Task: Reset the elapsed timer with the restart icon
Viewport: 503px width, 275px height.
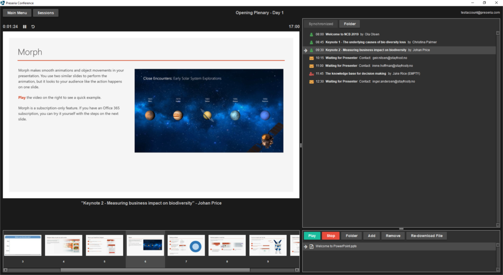Action: (33, 26)
